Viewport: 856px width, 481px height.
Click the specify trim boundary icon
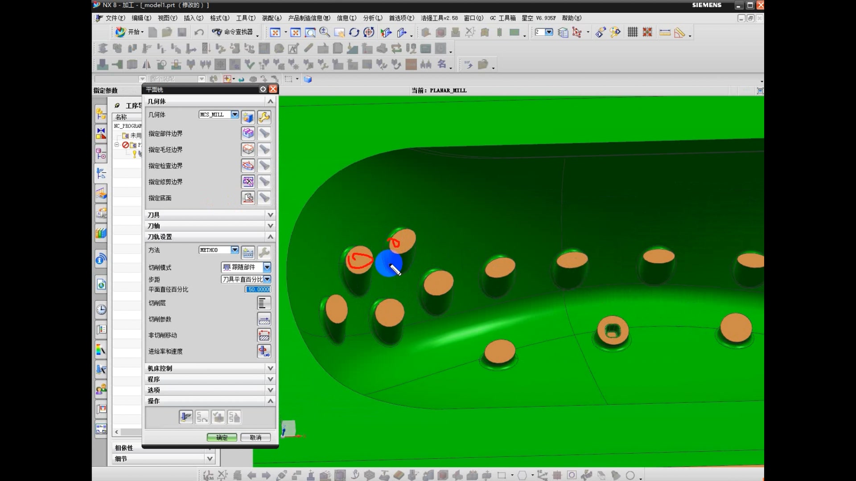coord(248,182)
